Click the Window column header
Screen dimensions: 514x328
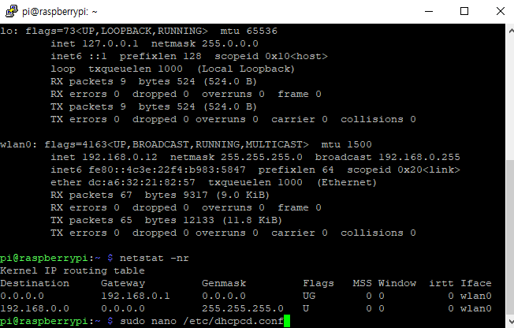(x=397, y=283)
